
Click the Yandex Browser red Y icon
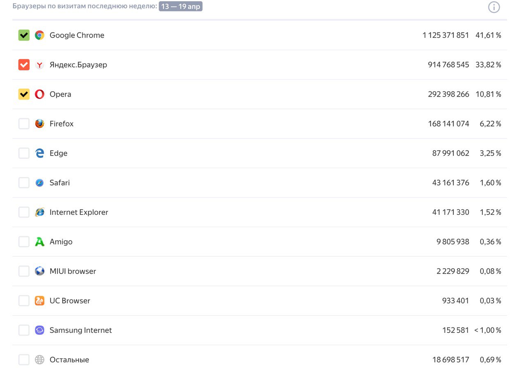pos(39,65)
